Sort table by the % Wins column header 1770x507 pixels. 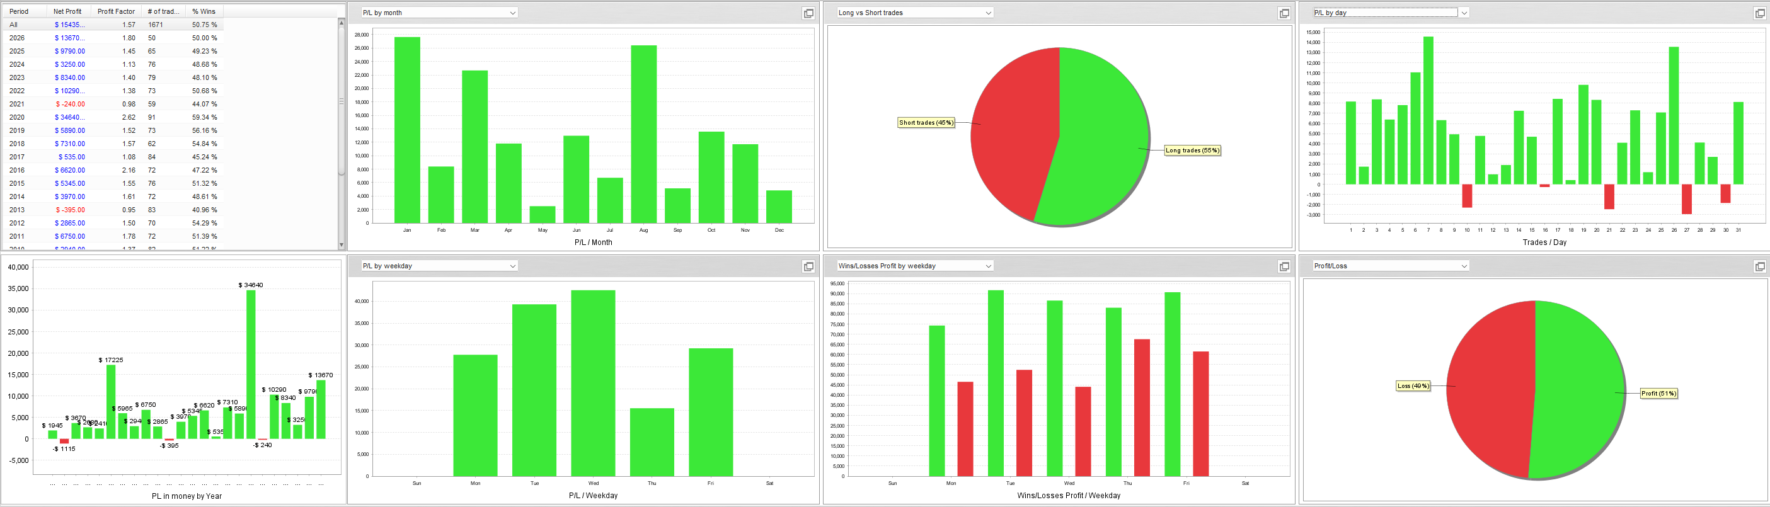click(204, 11)
